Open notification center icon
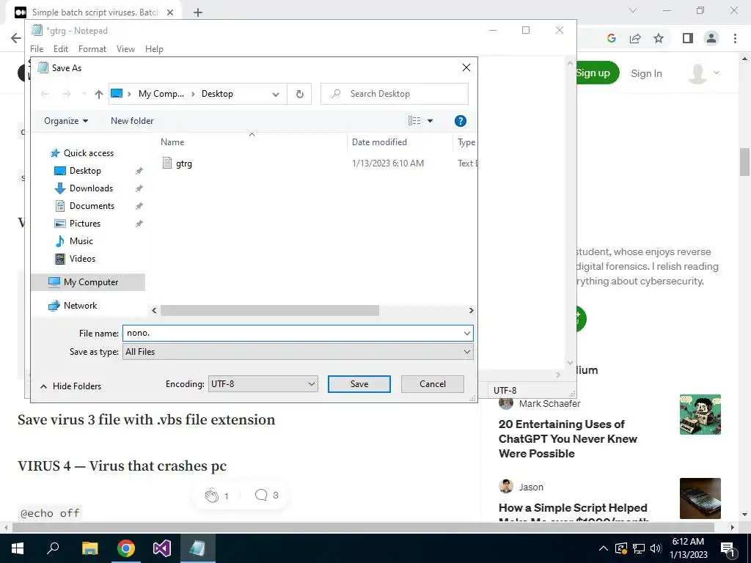 click(728, 549)
